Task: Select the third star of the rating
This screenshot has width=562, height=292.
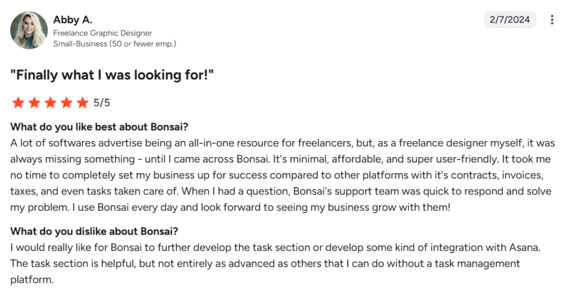Action: click(x=50, y=103)
